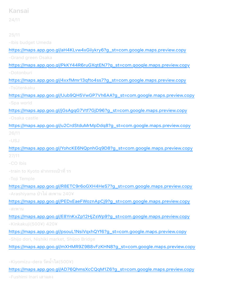This screenshot has height=301, width=226.
Task: Open the Toji Temple maps link
Action: [x=101, y=186]
